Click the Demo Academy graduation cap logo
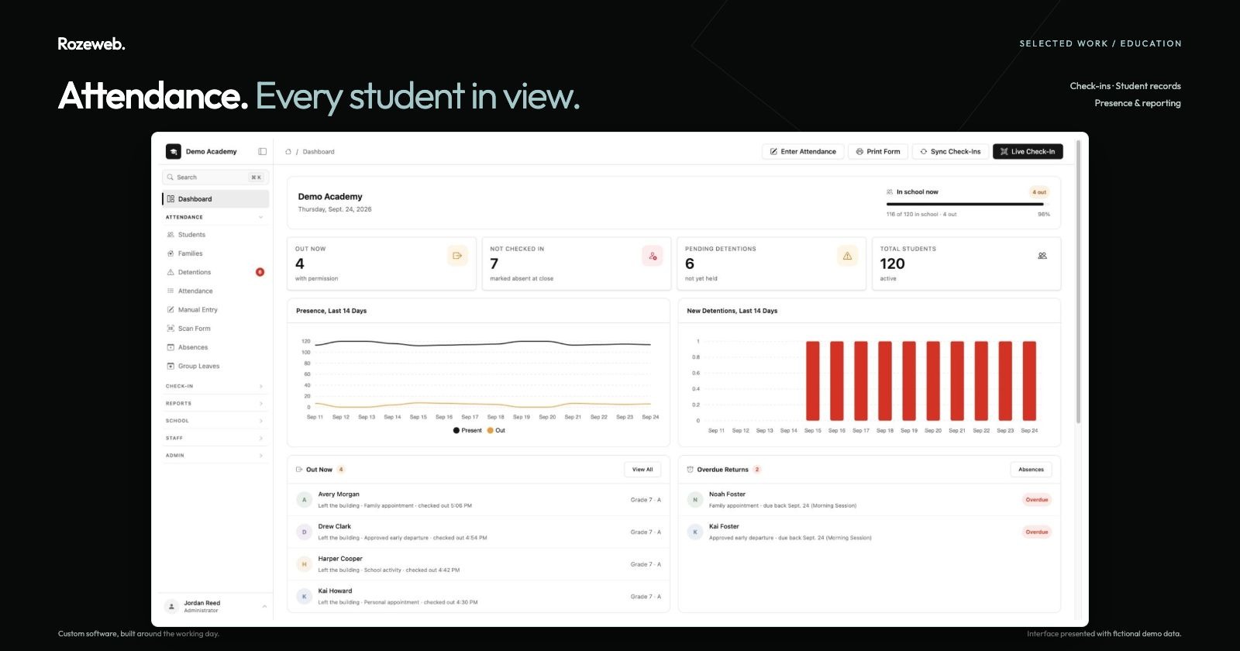 [174, 152]
